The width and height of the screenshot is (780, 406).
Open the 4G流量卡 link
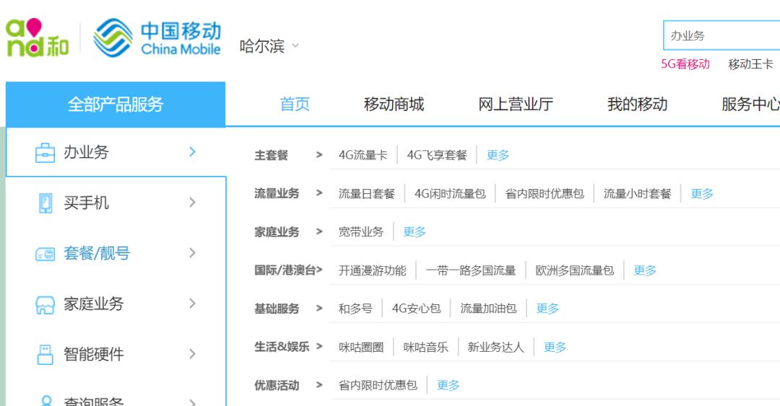point(363,155)
